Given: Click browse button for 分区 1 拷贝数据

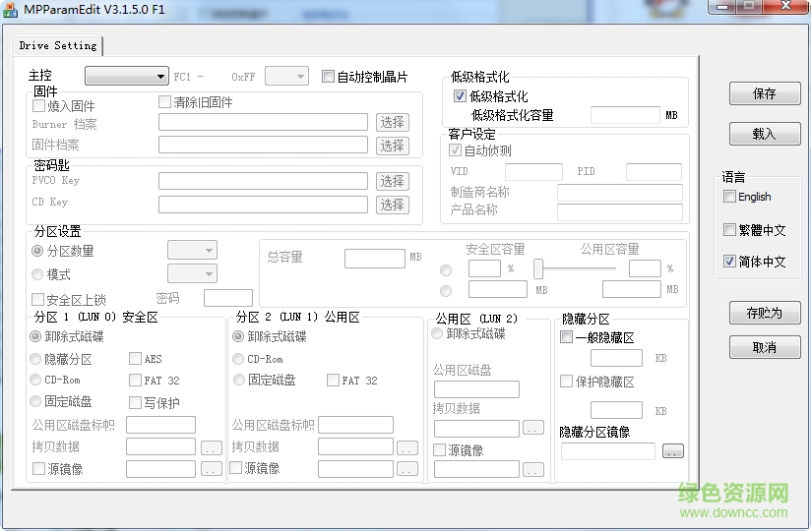Looking at the screenshot, I should (x=211, y=447).
